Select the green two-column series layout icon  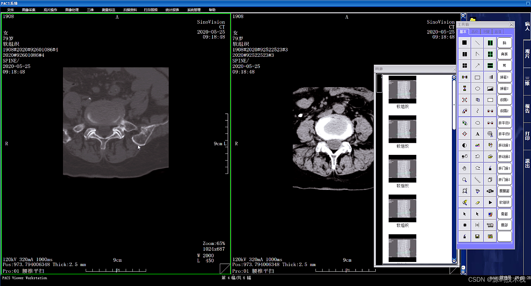(490, 43)
